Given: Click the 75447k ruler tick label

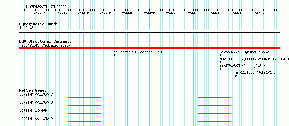Looking at the screenshot, I should click(193, 13).
